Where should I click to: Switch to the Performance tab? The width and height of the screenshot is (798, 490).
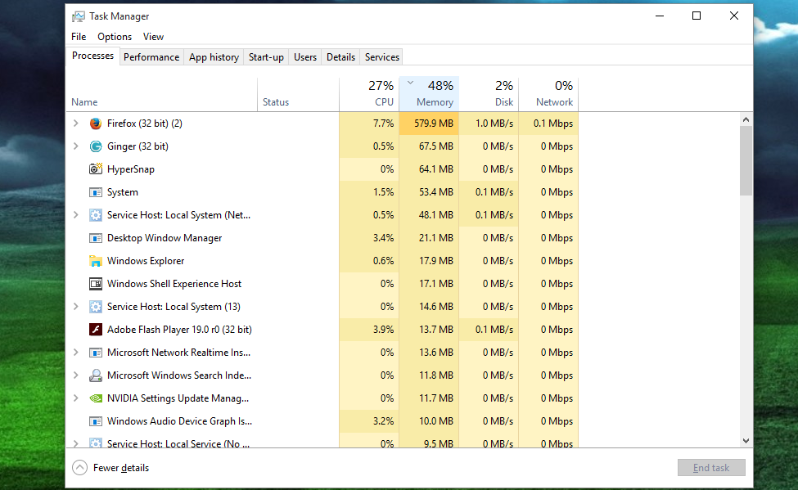(x=151, y=57)
